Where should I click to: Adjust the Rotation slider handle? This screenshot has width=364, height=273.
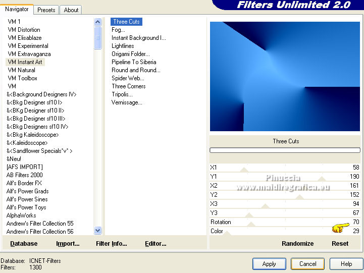click(x=251, y=224)
